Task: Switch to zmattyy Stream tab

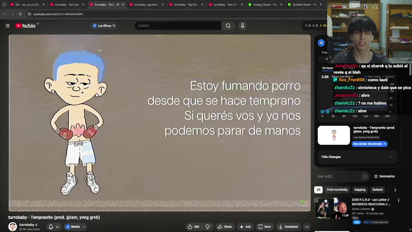Action: coord(265,5)
